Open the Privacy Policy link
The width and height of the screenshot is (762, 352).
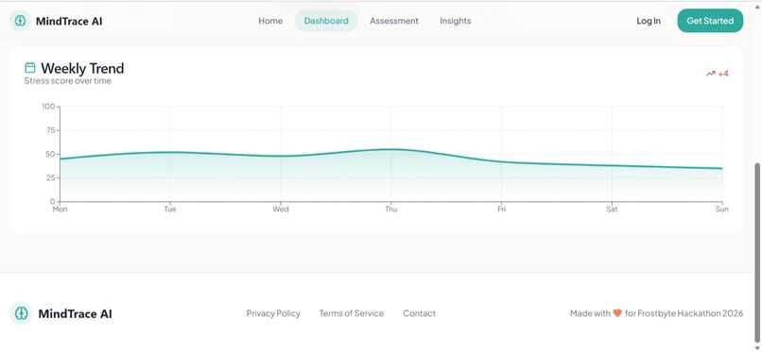(273, 313)
